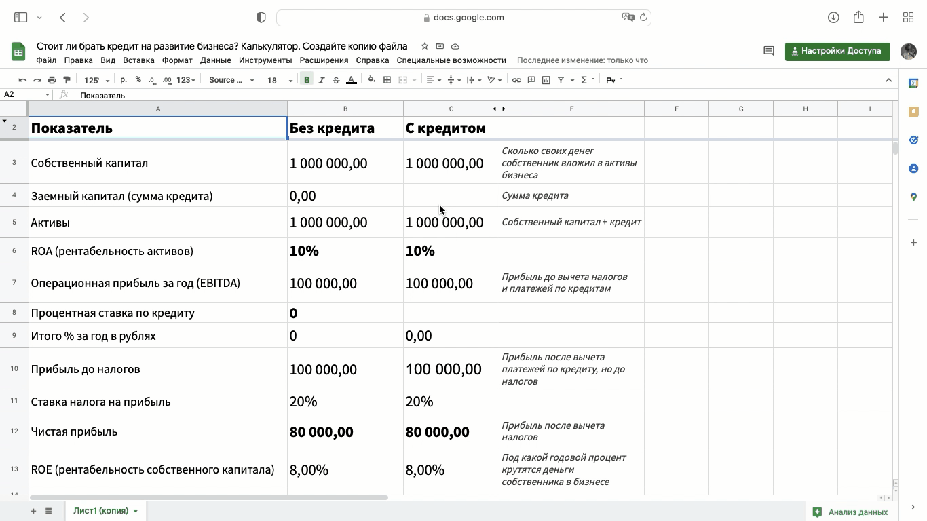
Task: Open the fill color picker
Action: pyautogui.click(x=371, y=80)
